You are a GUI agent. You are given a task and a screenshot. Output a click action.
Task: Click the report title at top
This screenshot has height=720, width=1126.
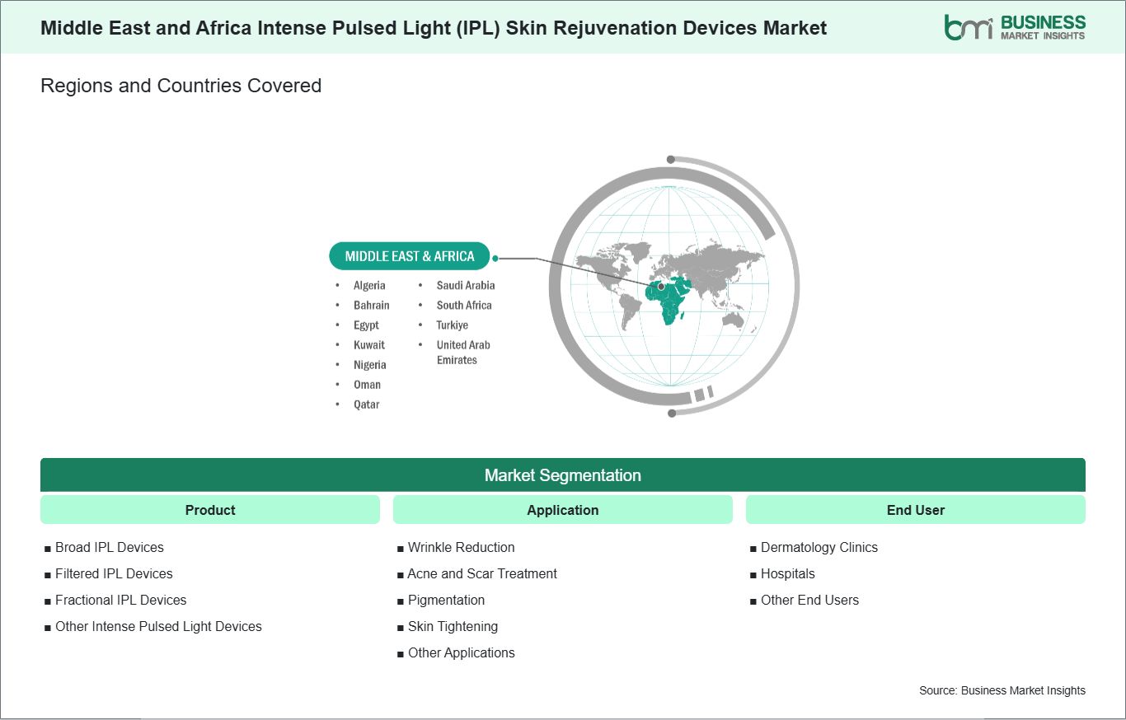pos(434,27)
